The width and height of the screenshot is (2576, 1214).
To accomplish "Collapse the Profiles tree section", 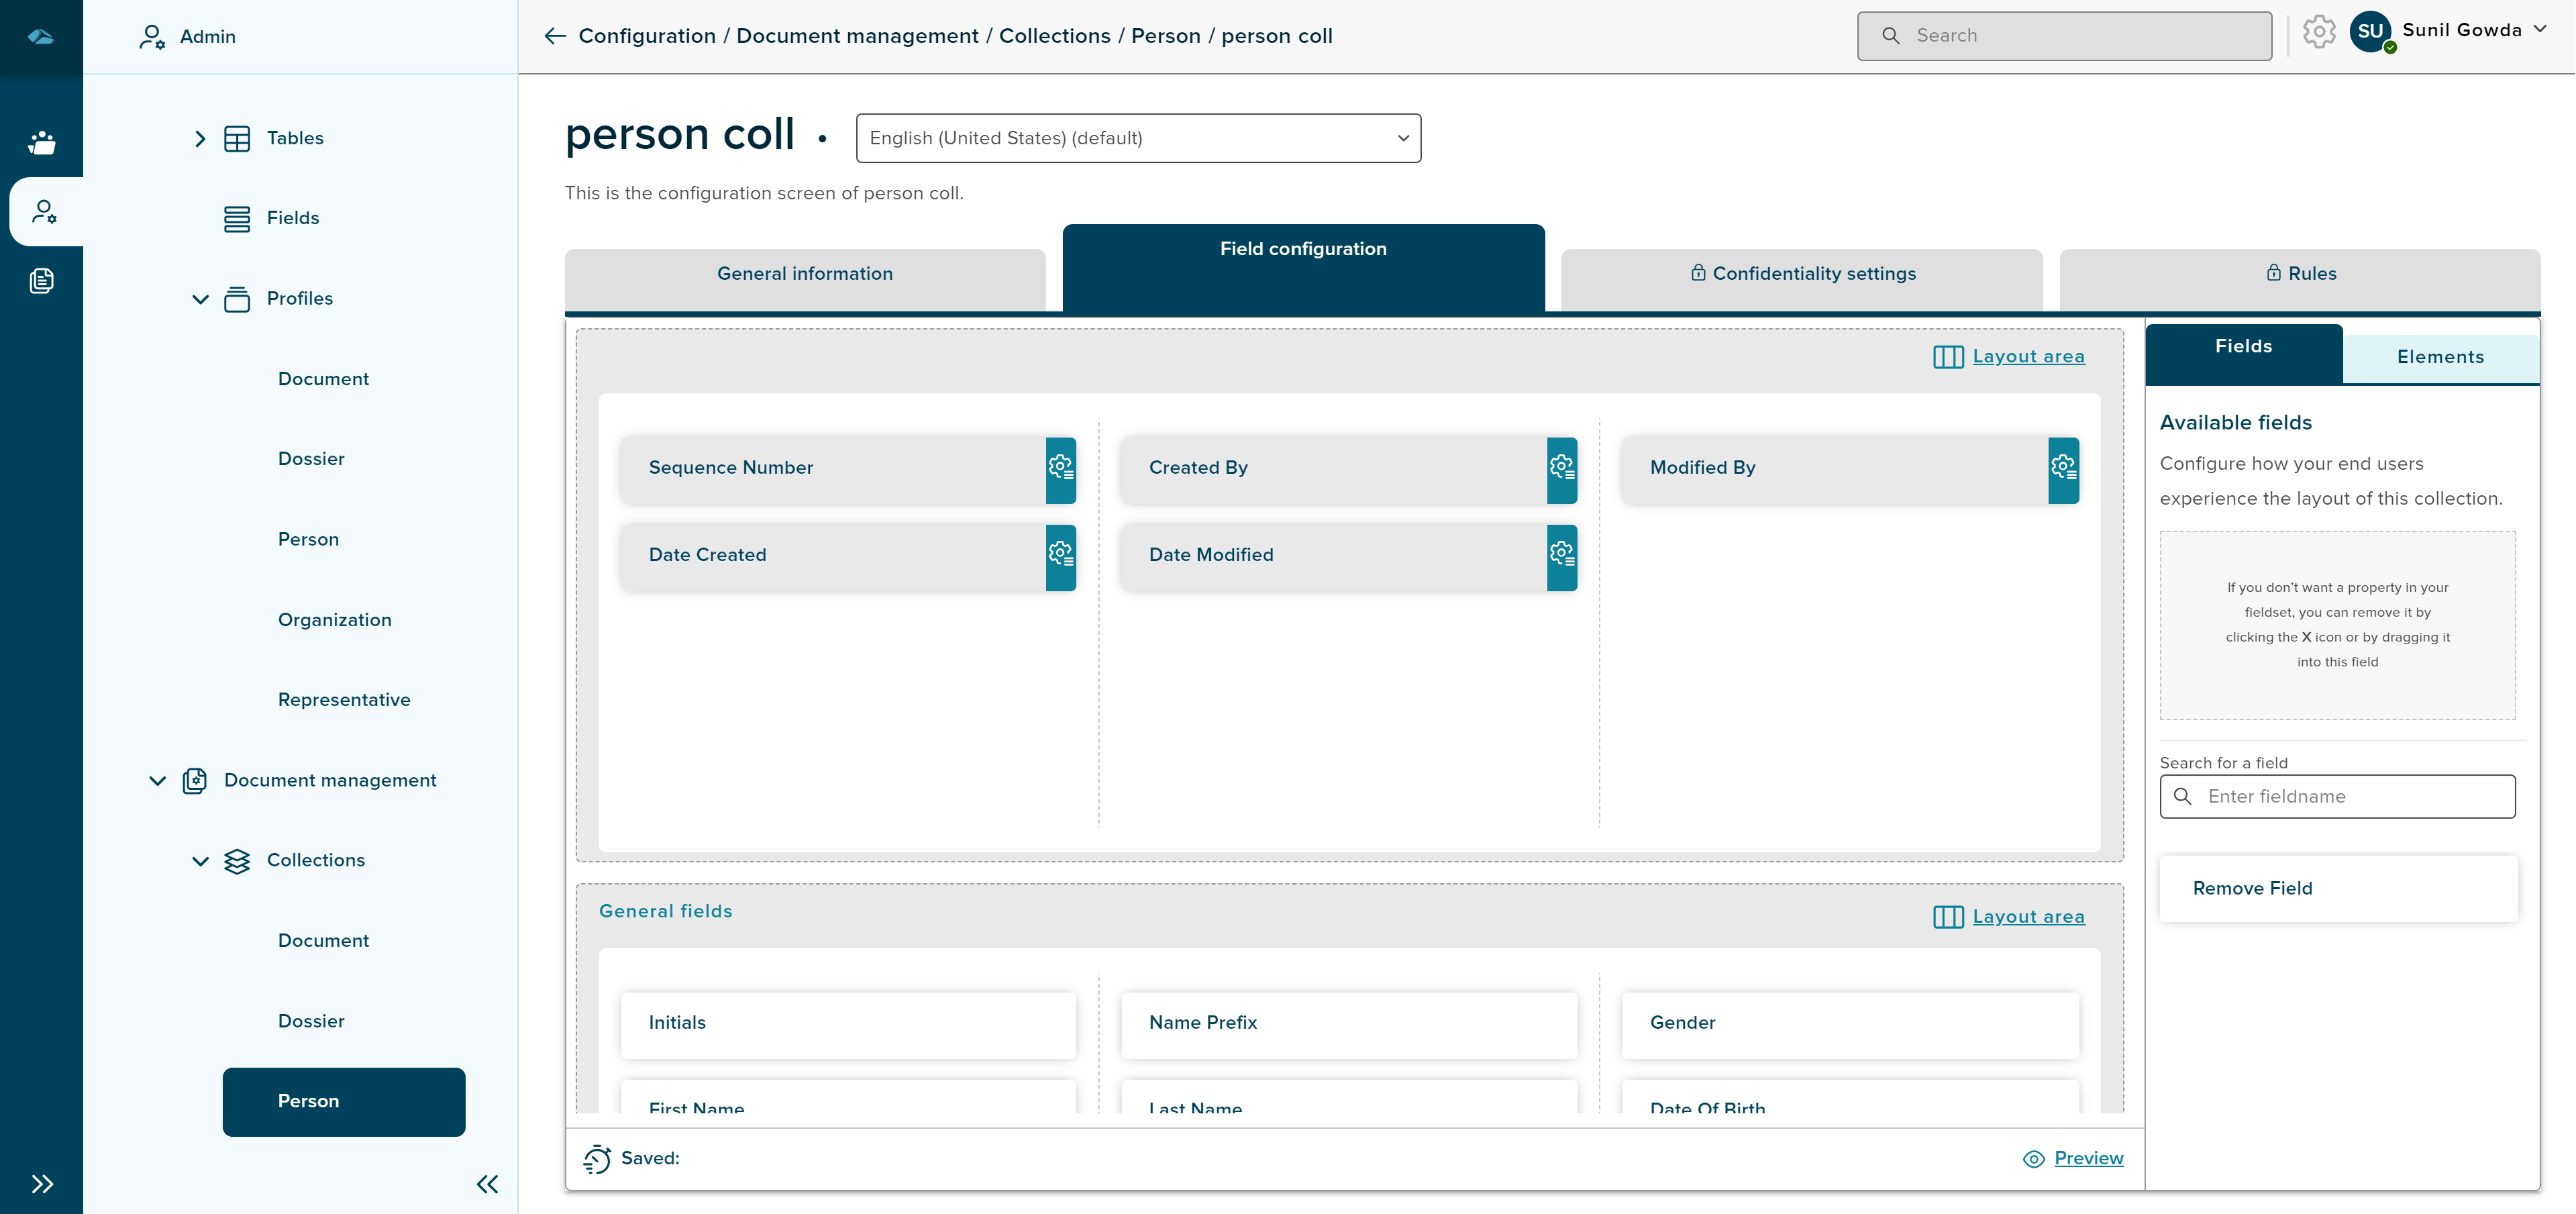I will point(200,299).
